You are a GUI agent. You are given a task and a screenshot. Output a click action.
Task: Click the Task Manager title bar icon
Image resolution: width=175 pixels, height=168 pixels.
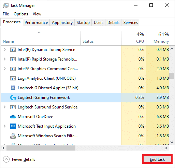(6, 5)
